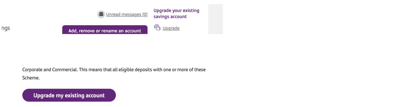The image size is (407, 107).
Task: Click the word 'Unread' beside the envelope
Action: tap(113, 15)
